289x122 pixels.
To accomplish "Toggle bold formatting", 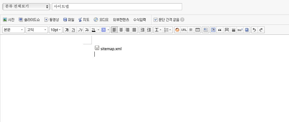I will 67,30.
